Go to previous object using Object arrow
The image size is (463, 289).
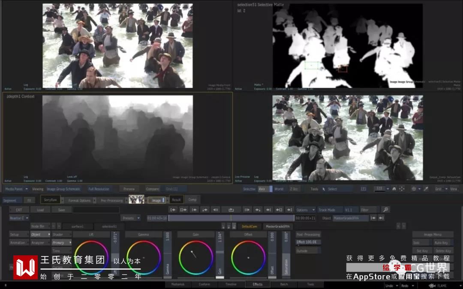point(373,218)
